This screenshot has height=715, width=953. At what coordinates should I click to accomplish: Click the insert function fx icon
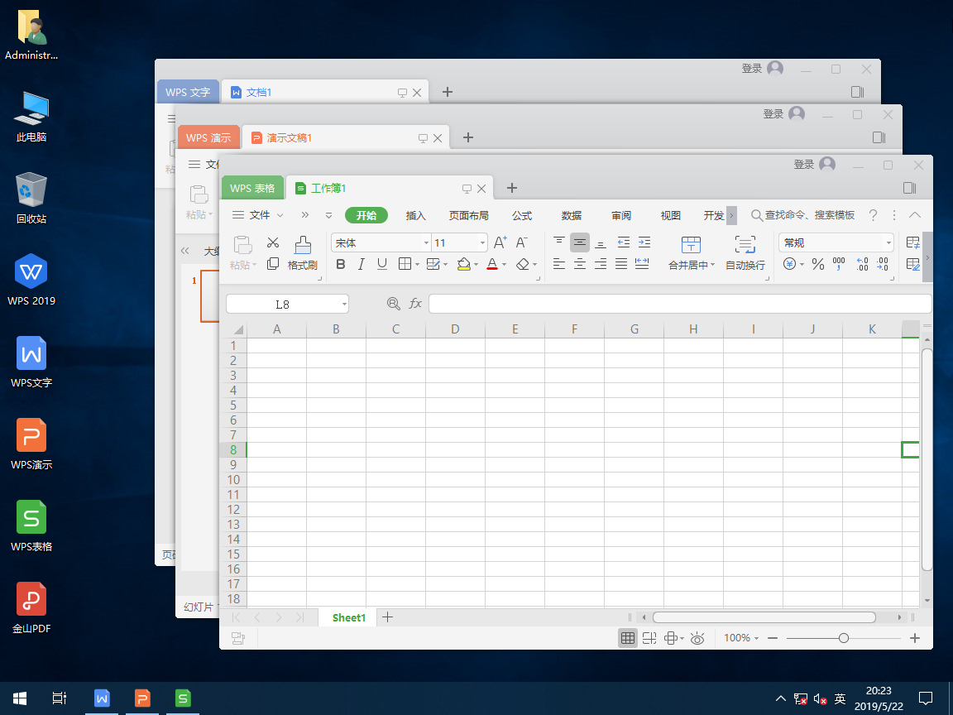click(415, 304)
